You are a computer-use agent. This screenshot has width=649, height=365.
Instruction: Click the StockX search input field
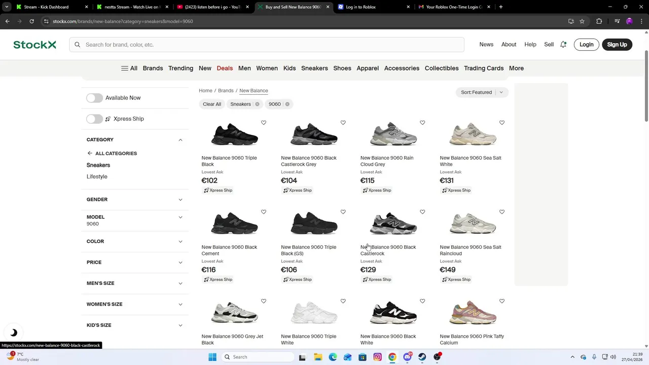(267, 45)
